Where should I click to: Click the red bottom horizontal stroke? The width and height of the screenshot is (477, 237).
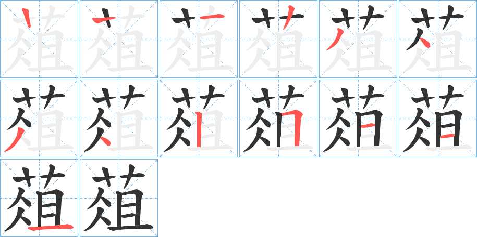click(51, 227)
